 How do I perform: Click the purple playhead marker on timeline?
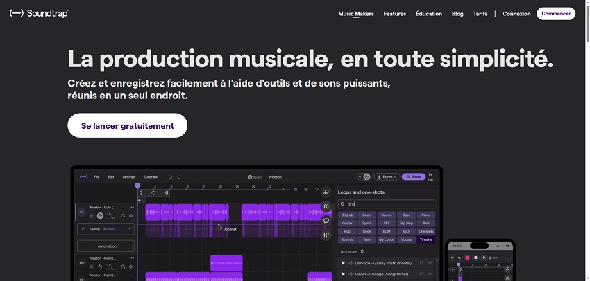tap(137, 185)
